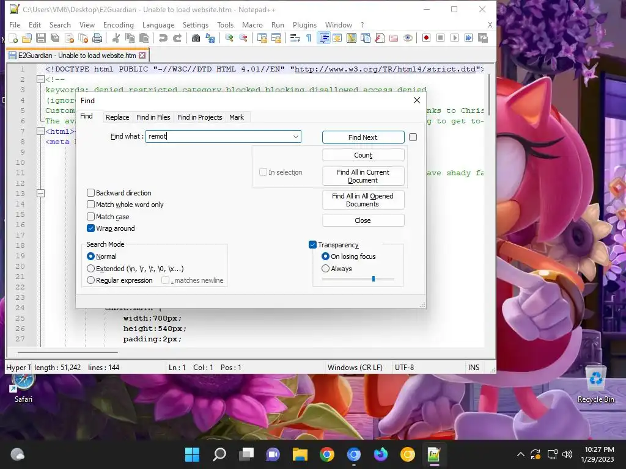Select Extended search mode radio
626x469 pixels.
[x=90, y=269]
